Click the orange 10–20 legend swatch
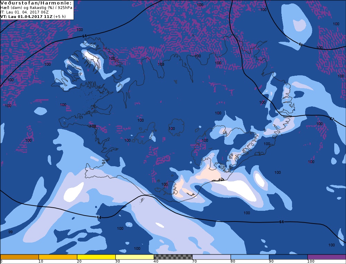This screenshot has height=264, width=346. (58, 257)
